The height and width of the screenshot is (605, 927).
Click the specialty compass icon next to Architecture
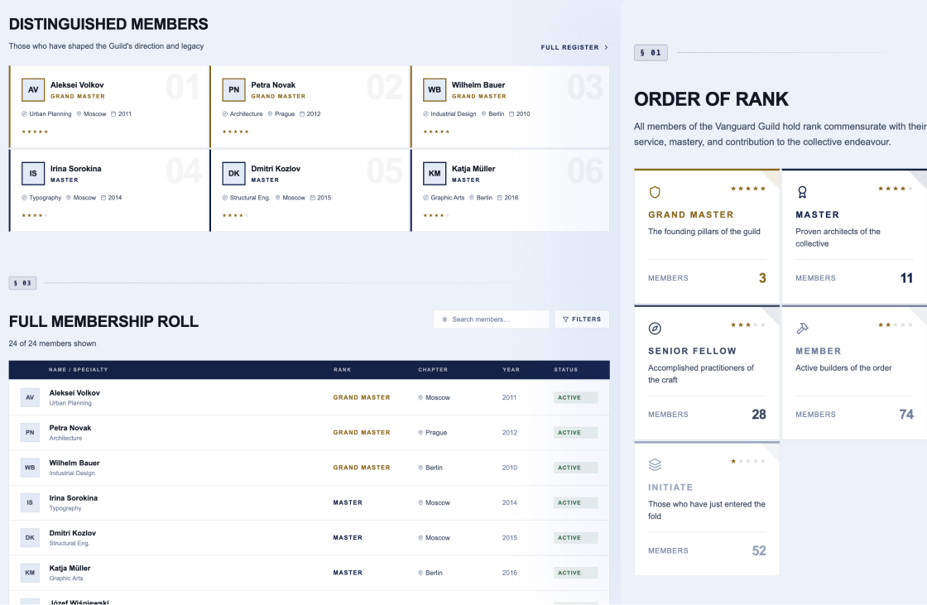pos(223,113)
